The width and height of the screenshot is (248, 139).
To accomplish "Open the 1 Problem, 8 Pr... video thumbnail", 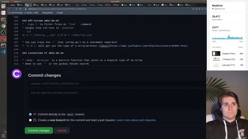I will (216, 59).
